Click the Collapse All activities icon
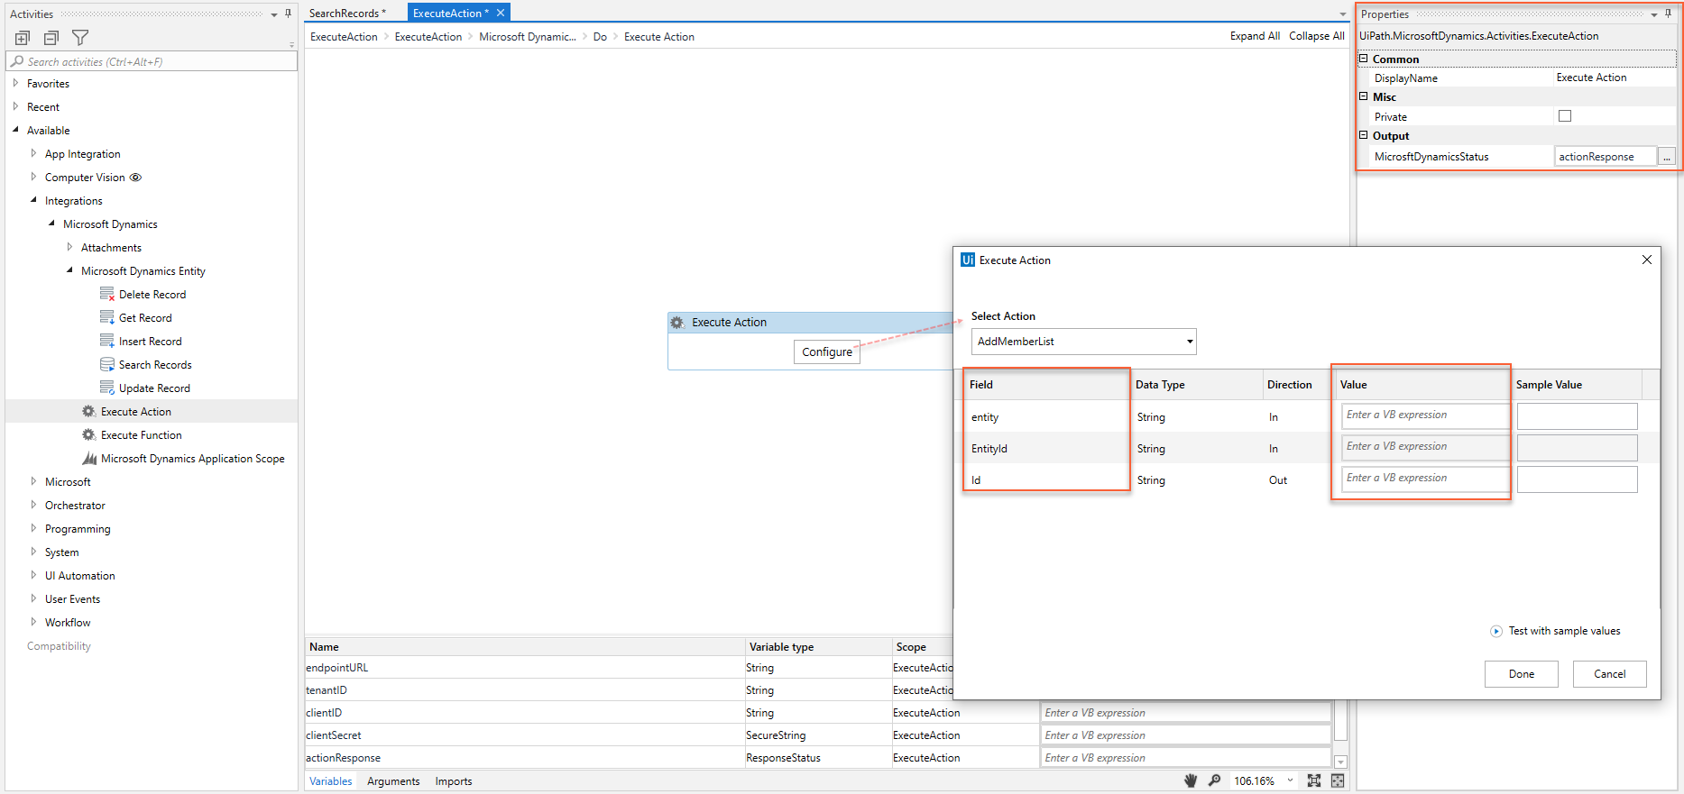Viewport: 1684px width, 794px height. (x=51, y=38)
